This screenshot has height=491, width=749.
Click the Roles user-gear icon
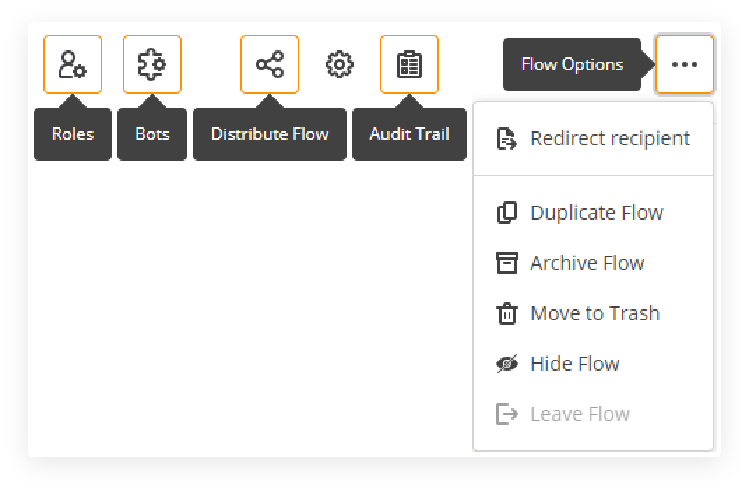pos(73,64)
